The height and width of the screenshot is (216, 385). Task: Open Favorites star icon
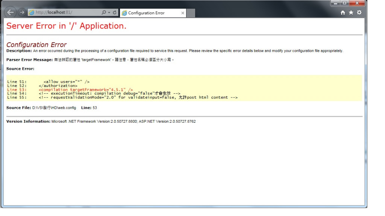[x=351, y=12]
